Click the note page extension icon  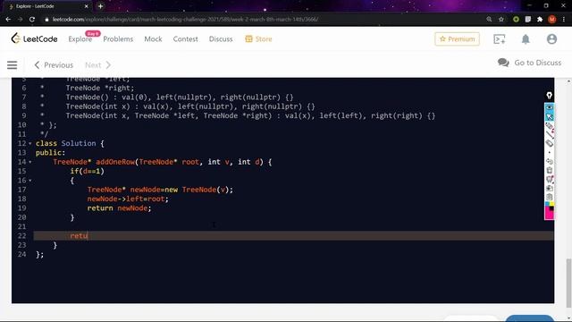(x=528, y=20)
